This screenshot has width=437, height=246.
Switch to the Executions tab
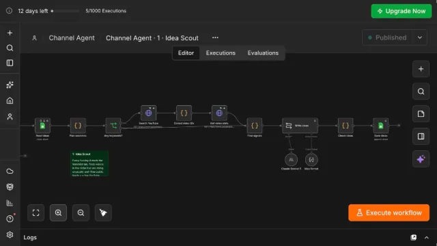(x=221, y=53)
